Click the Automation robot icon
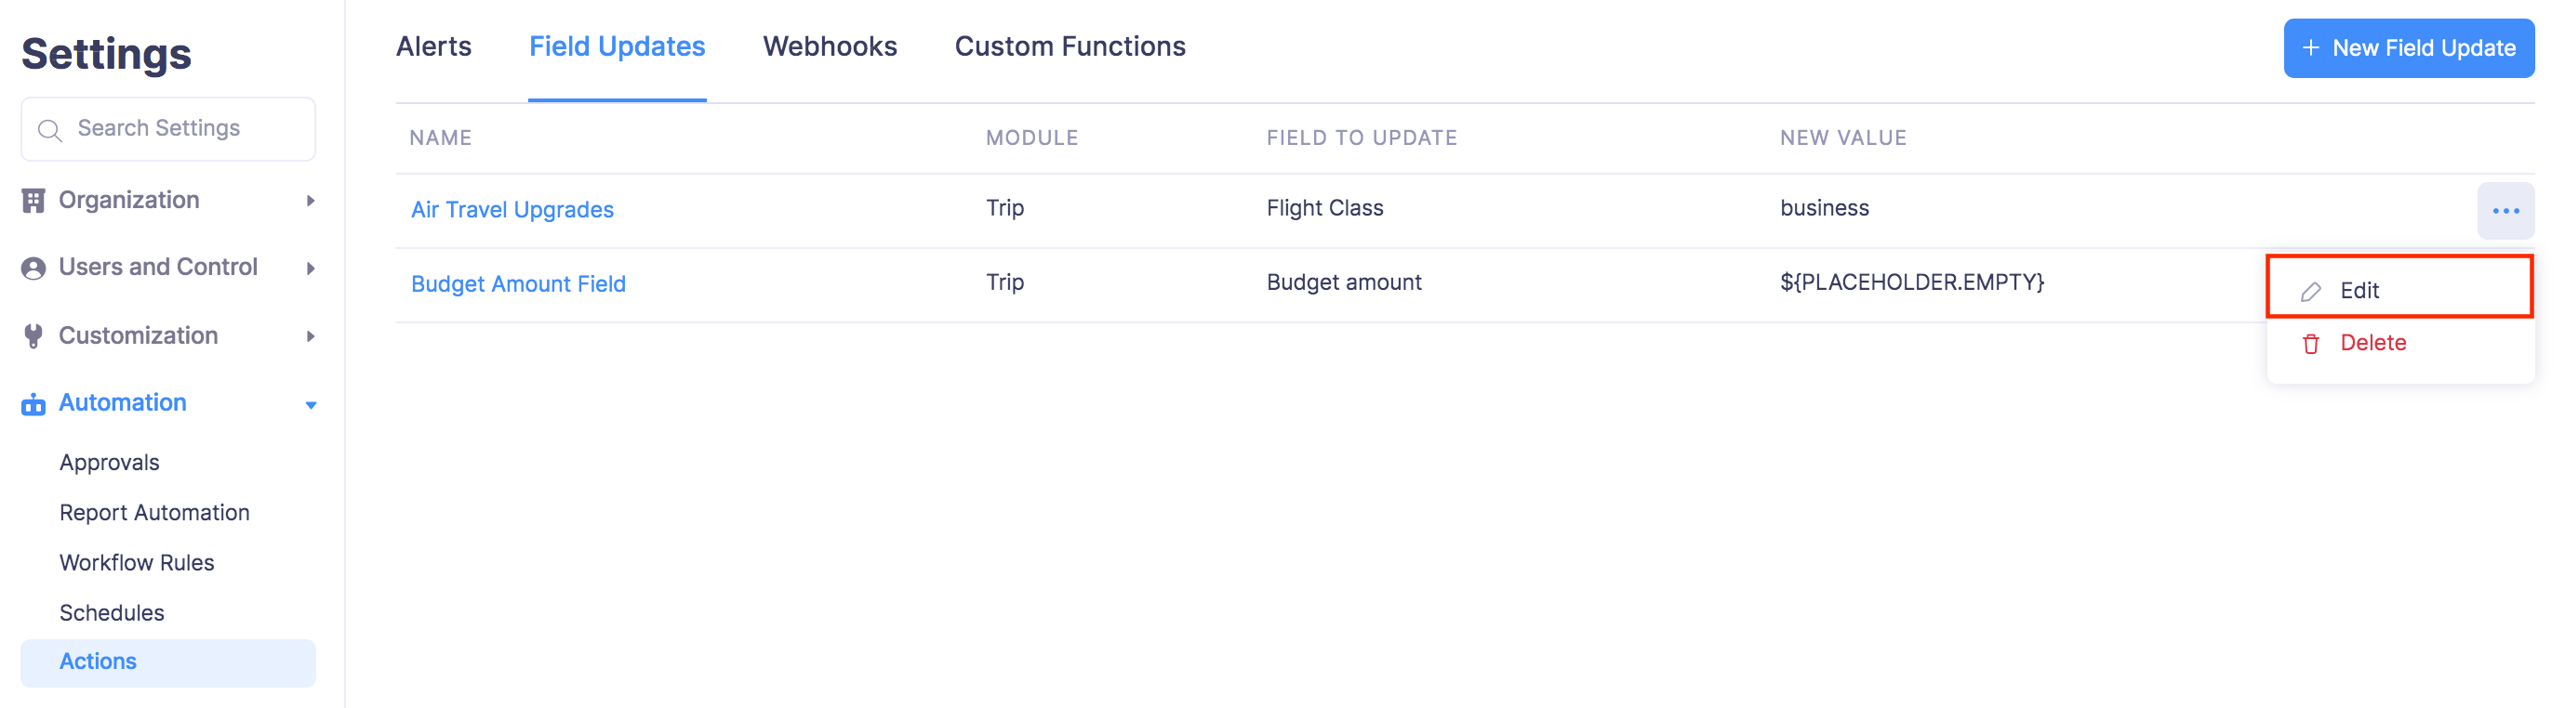The width and height of the screenshot is (2565, 708). coord(33,402)
